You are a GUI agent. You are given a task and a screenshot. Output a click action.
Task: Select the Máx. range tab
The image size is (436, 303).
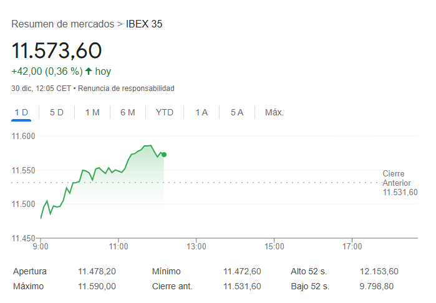pyautogui.click(x=274, y=112)
